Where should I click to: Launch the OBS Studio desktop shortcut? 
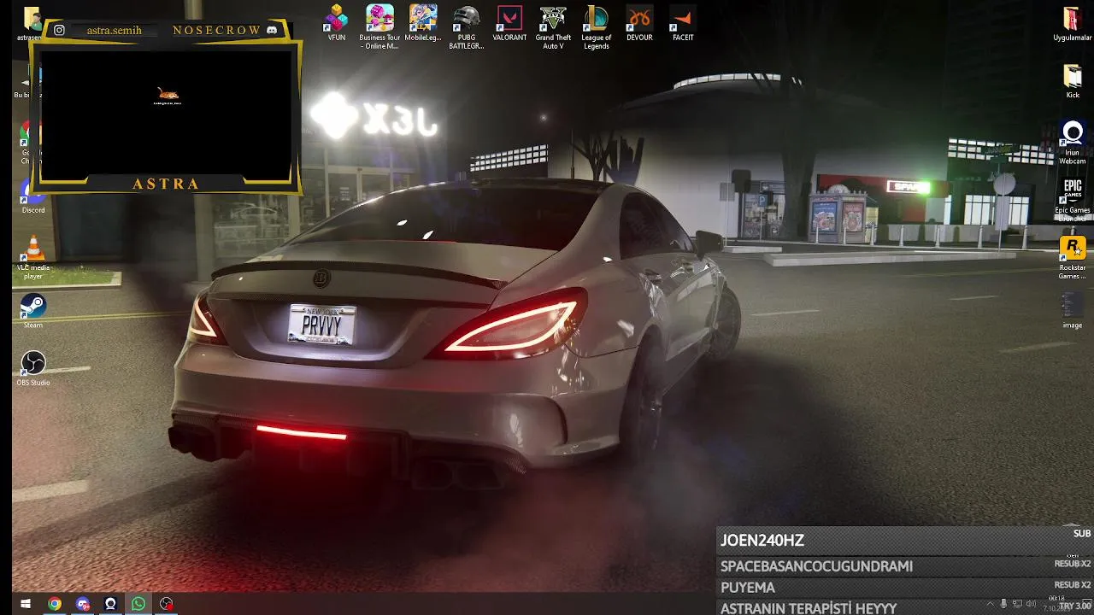point(32,368)
